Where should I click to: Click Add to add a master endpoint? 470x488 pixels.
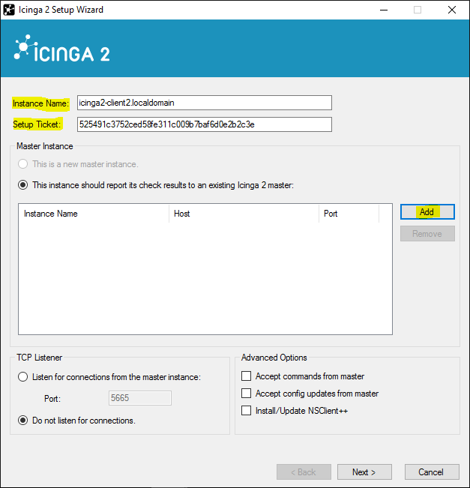[x=427, y=212]
